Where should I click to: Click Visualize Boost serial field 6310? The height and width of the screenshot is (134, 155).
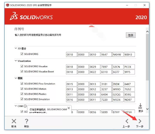pos(106,72)
